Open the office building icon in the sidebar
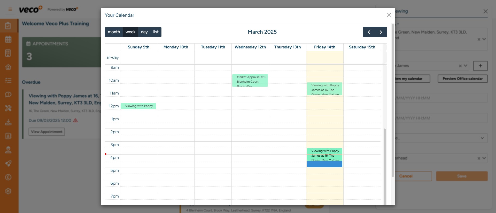The height and width of the screenshot is (213, 496). pos(8,53)
